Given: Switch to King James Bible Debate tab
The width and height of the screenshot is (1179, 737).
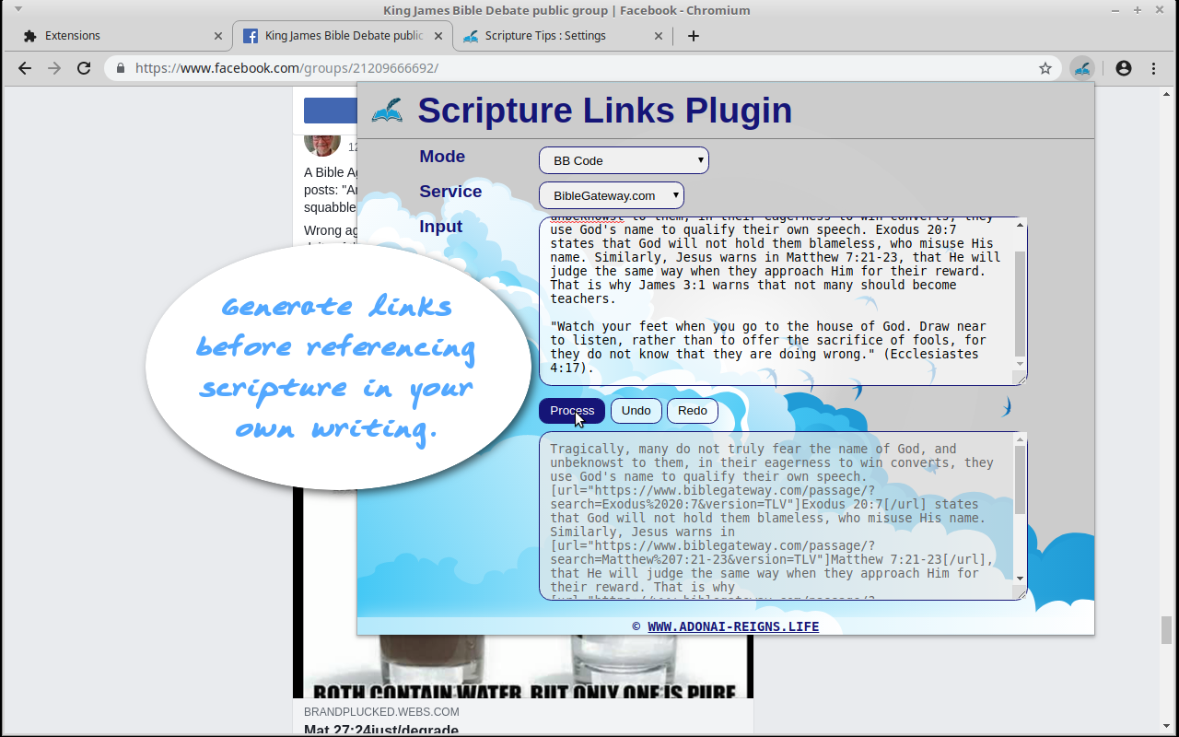Looking at the screenshot, I should [x=343, y=36].
